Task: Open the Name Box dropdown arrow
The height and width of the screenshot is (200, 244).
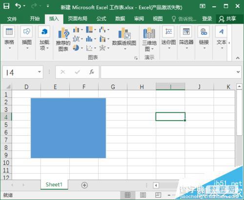Action: coord(40,72)
